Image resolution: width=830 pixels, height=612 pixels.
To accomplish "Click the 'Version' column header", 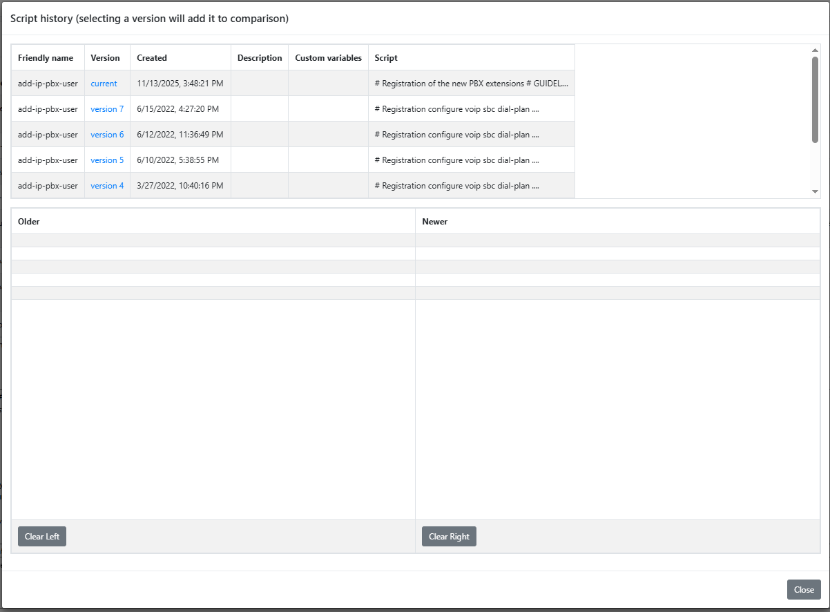I will point(105,58).
